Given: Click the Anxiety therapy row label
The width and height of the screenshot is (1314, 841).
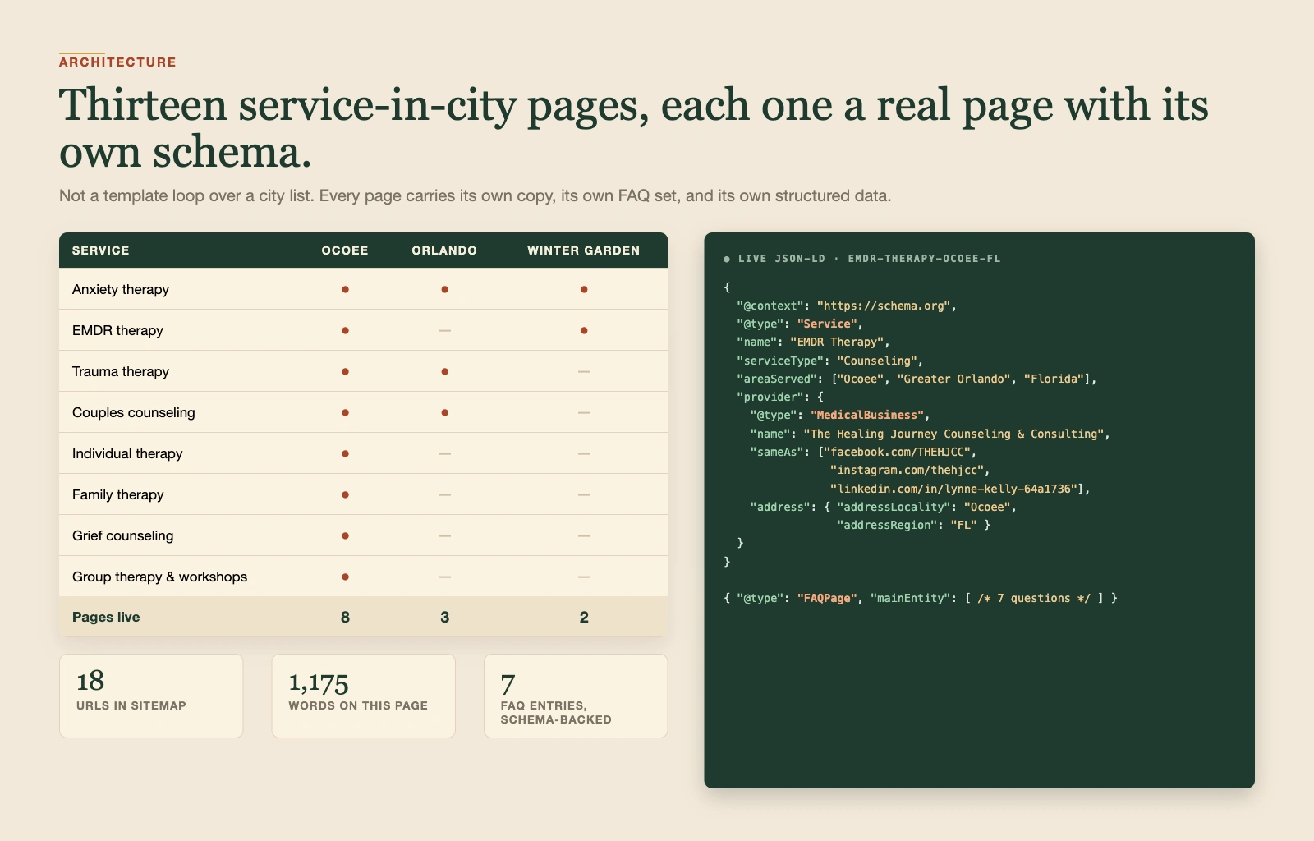Looking at the screenshot, I should point(121,289).
